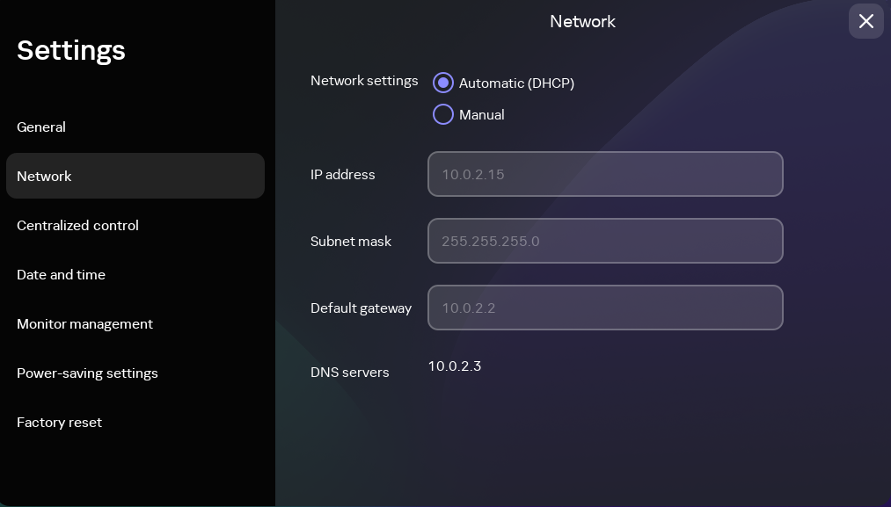The image size is (891, 507).
Task: Click the Default gateway input field
Action: tap(605, 308)
